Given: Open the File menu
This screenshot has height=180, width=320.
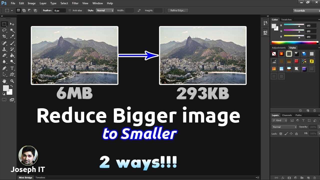Looking at the screenshot, I should tap(13, 3).
